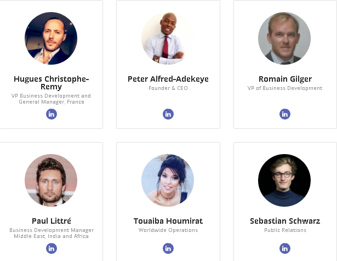Select the name Touaiba Houmirat
Screen dimensions: 337x261
click(168, 221)
